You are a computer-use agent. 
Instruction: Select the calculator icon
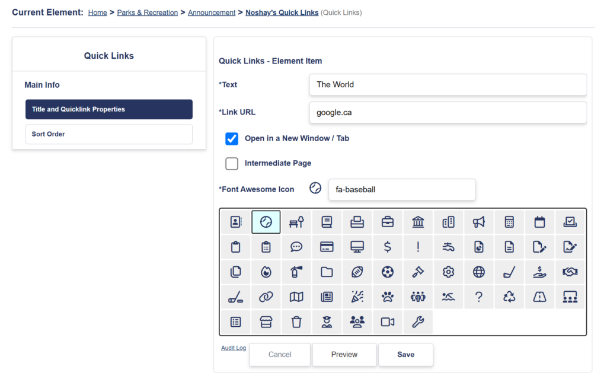[509, 222]
